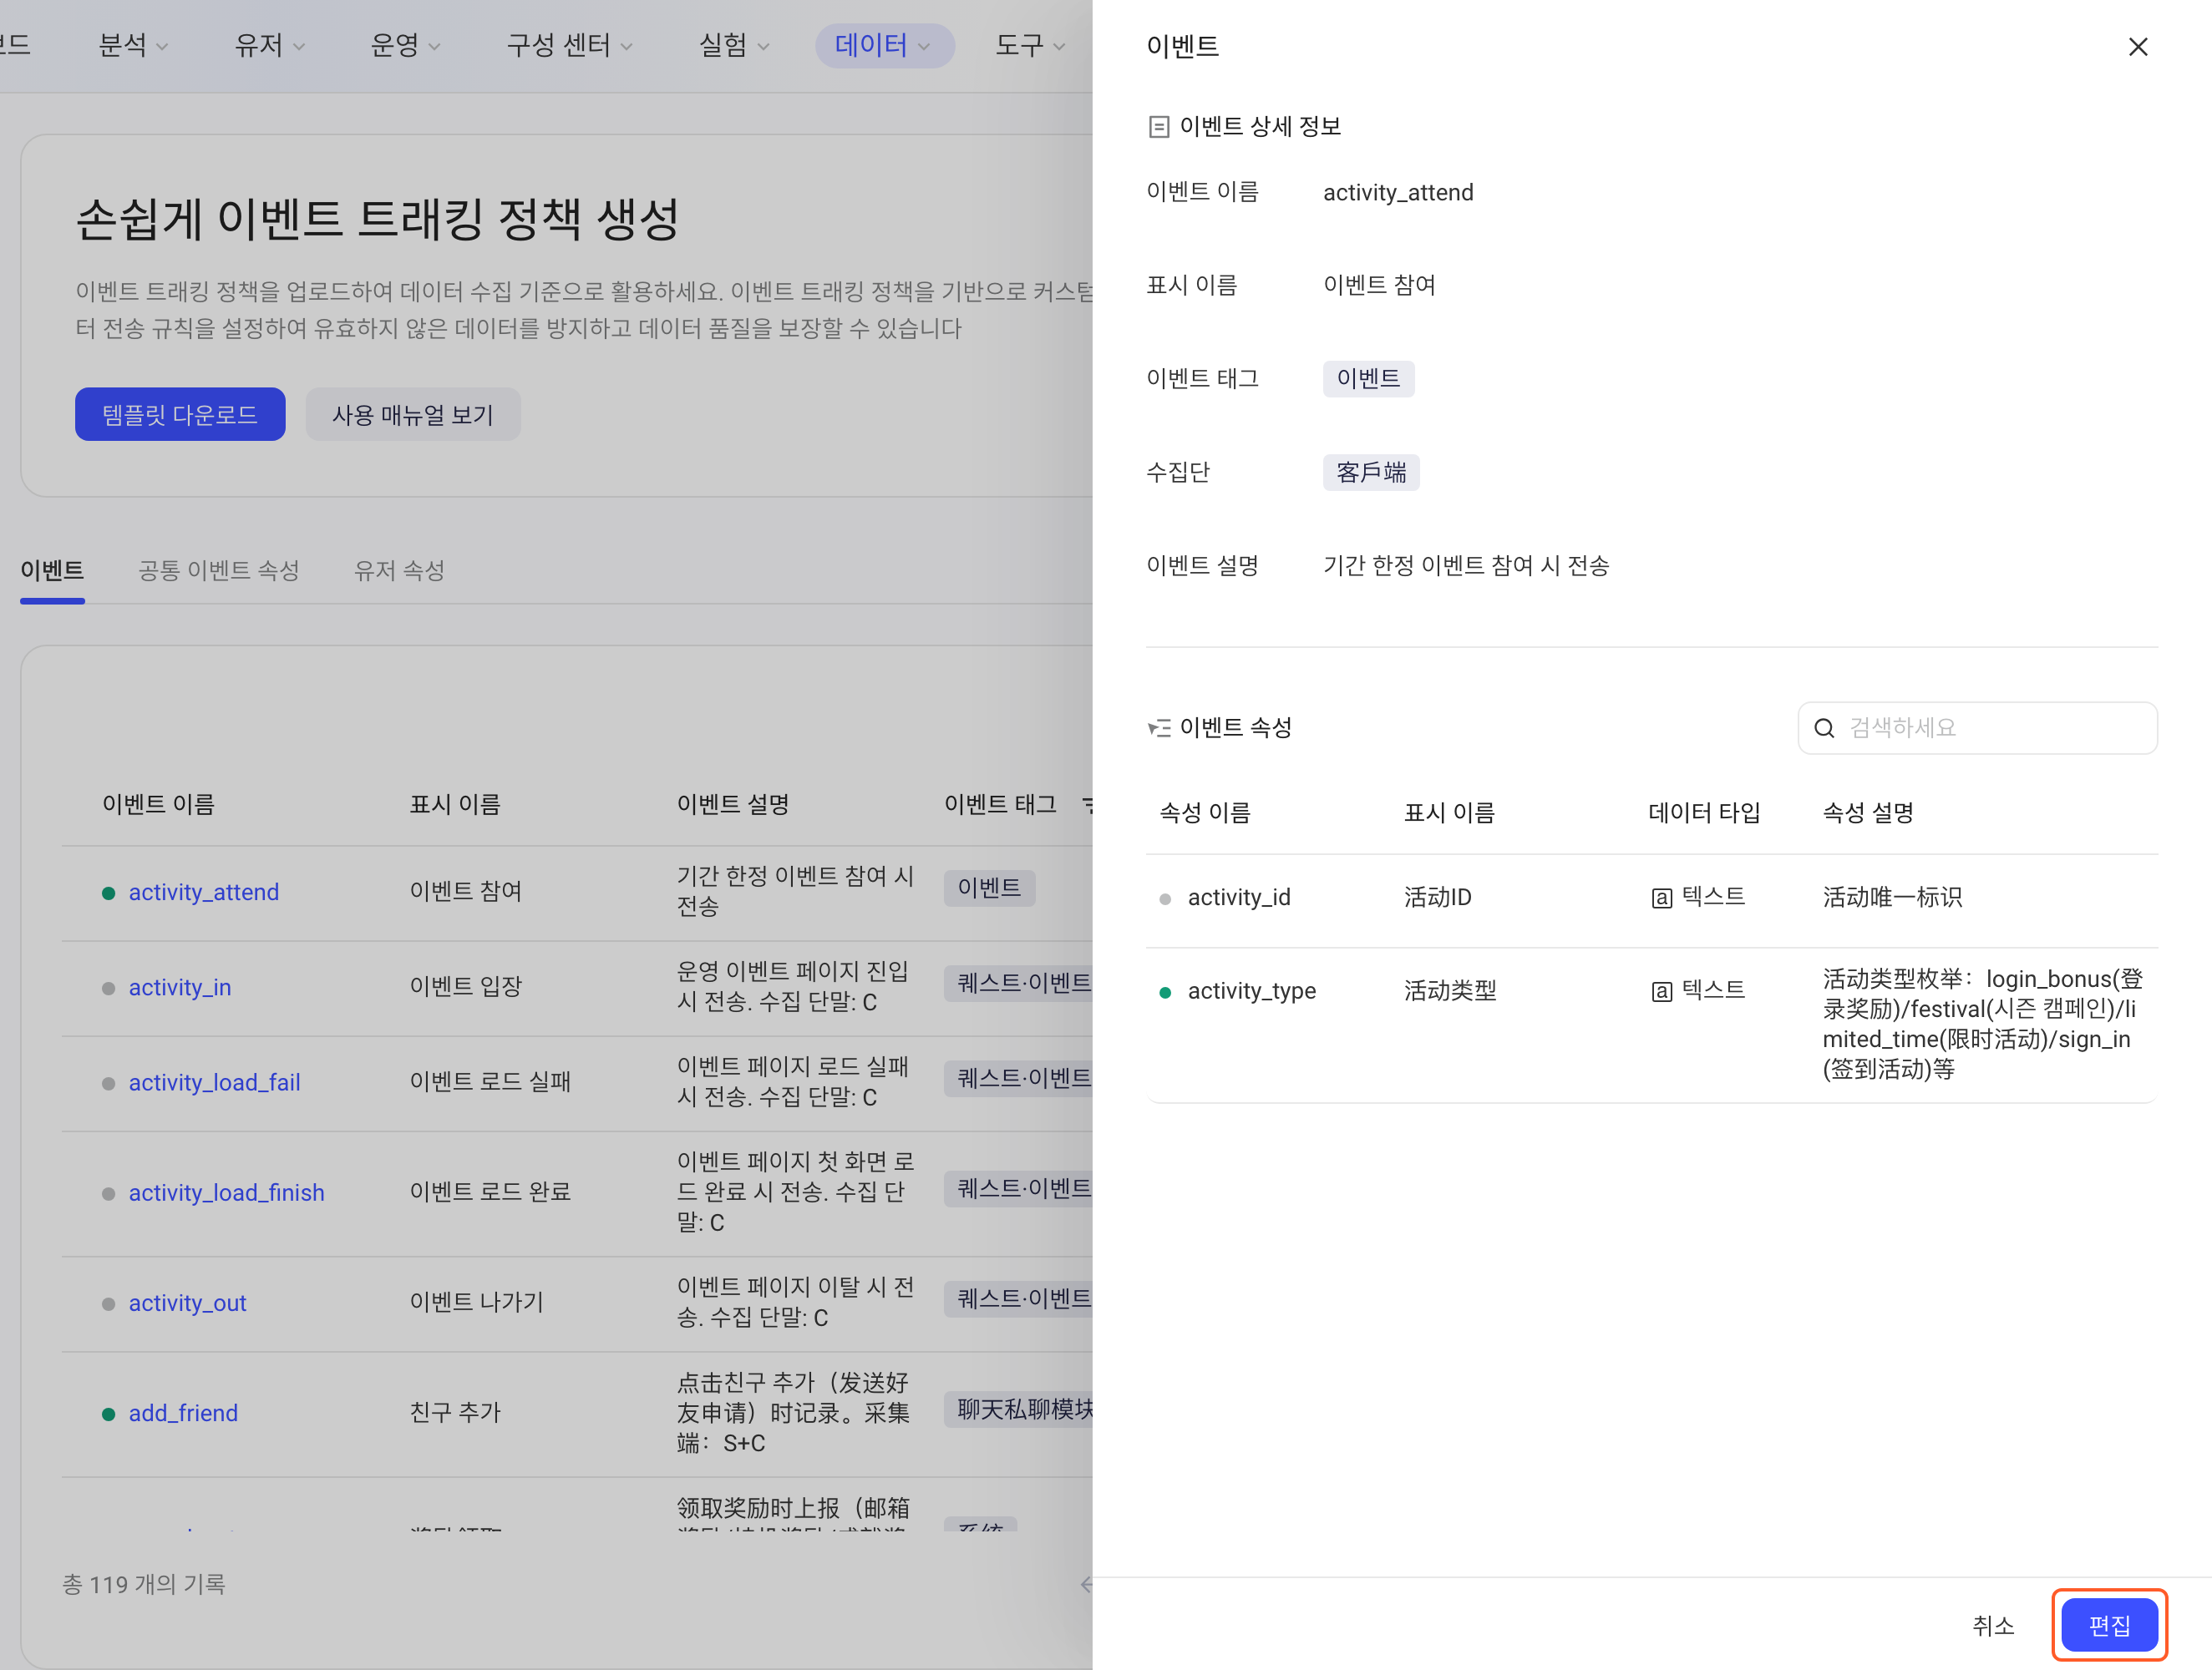Click the 이벤트 나가기 display name cell

[x=476, y=1303]
